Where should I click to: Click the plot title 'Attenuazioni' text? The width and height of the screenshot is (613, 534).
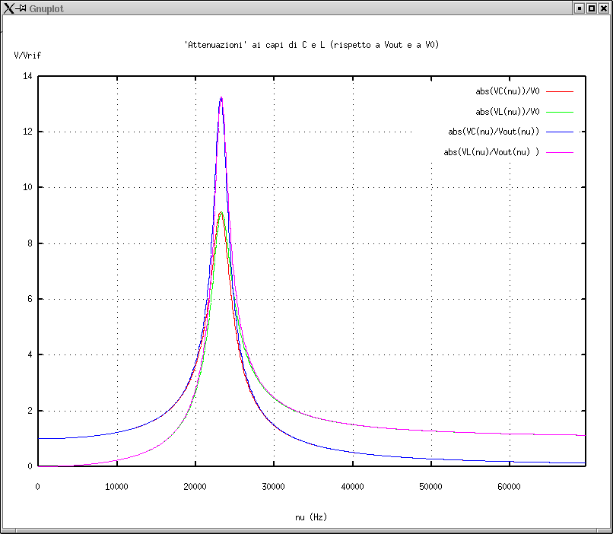[x=312, y=45]
